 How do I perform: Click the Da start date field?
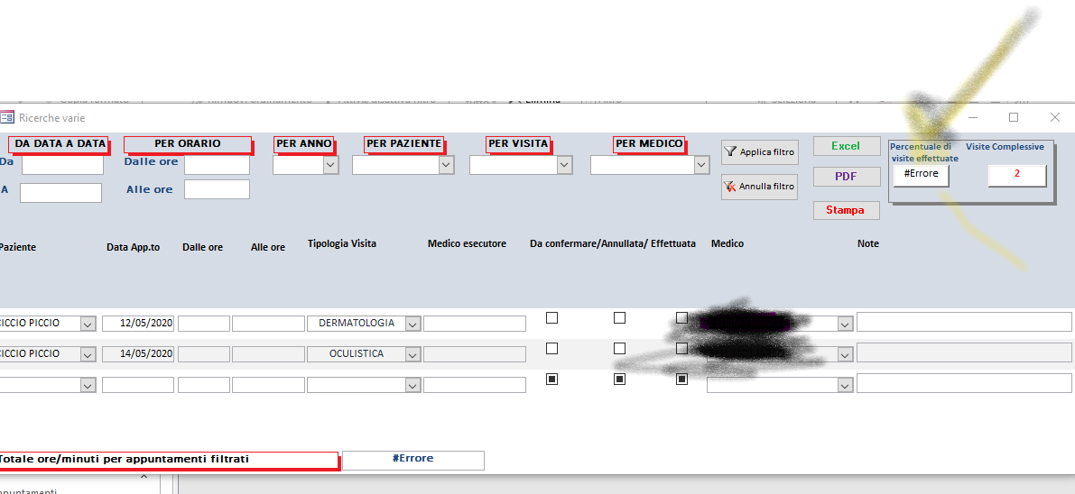pos(62,165)
